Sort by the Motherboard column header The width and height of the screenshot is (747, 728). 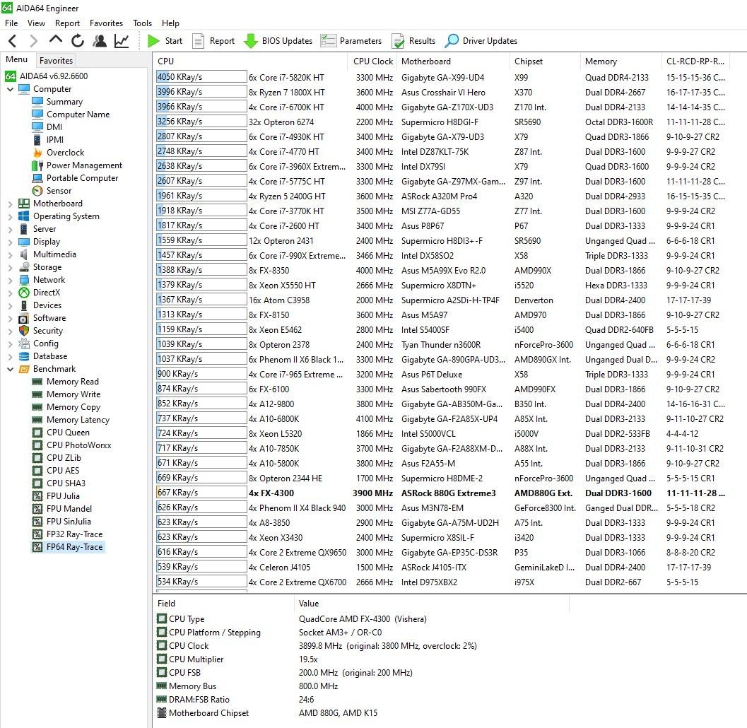click(x=454, y=61)
